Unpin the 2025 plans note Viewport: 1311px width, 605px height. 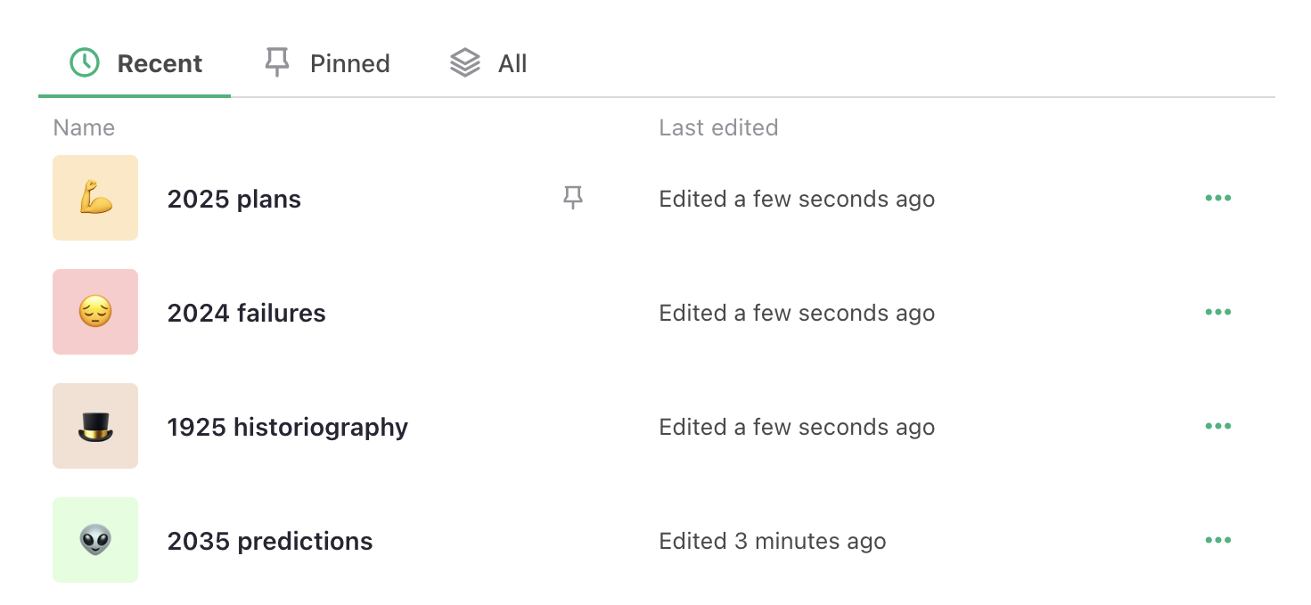[x=571, y=198]
